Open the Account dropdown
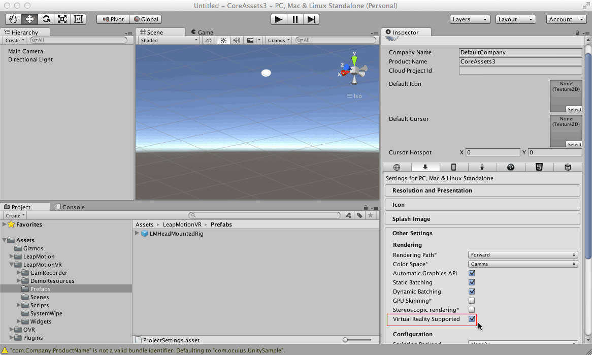Screen dimensions: 592x355 [x=566, y=19]
